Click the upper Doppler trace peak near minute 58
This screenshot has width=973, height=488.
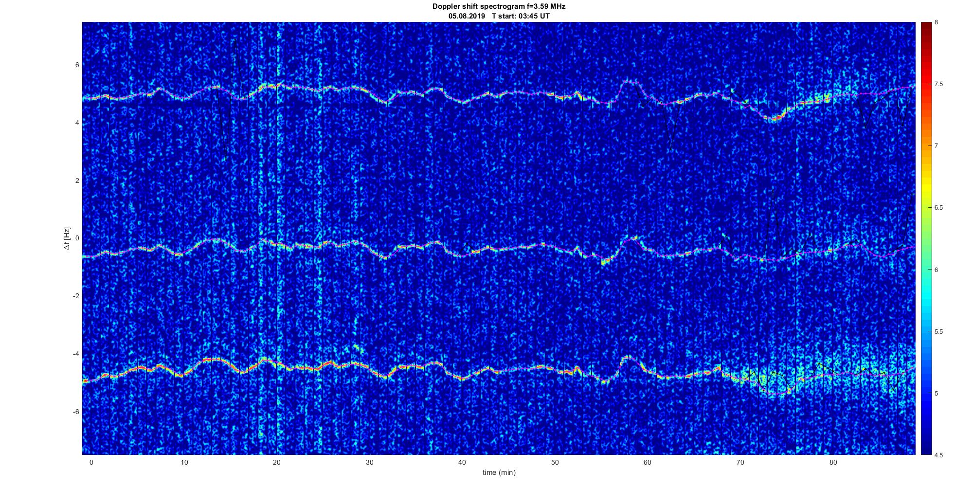630,82
